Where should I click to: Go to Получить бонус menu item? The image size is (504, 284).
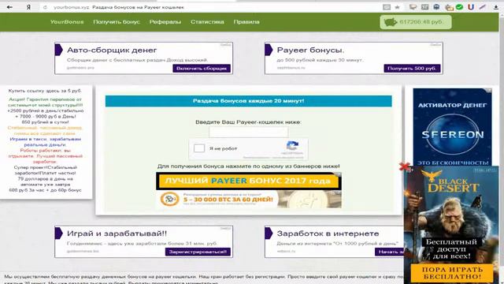tap(117, 22)
